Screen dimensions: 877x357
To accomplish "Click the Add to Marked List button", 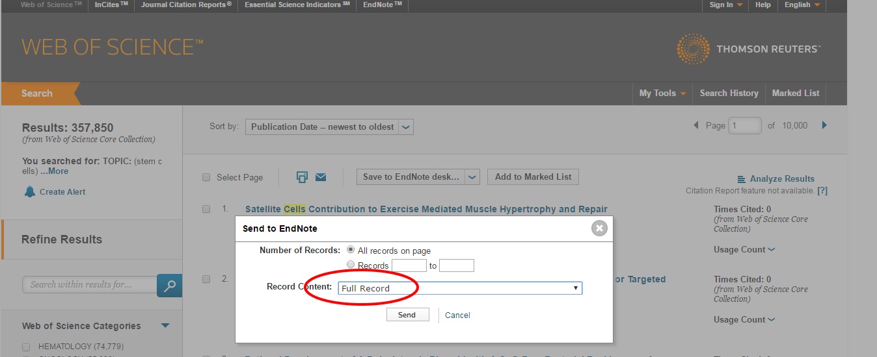I will pyautogui.click(x=533, y=177).
